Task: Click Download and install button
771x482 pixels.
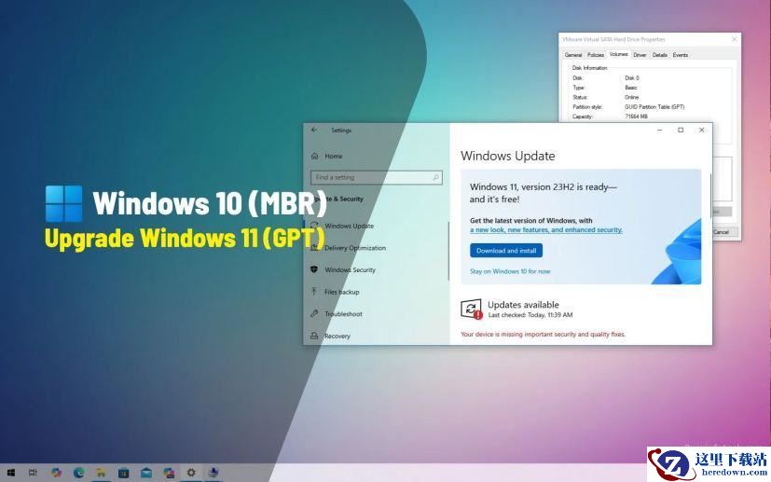Action: (506, 251)
